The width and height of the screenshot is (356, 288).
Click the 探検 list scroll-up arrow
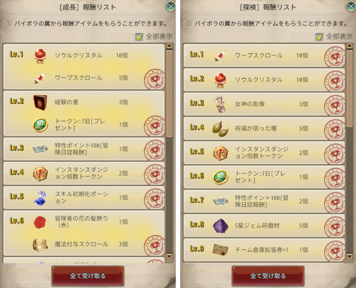click(350, 46)
